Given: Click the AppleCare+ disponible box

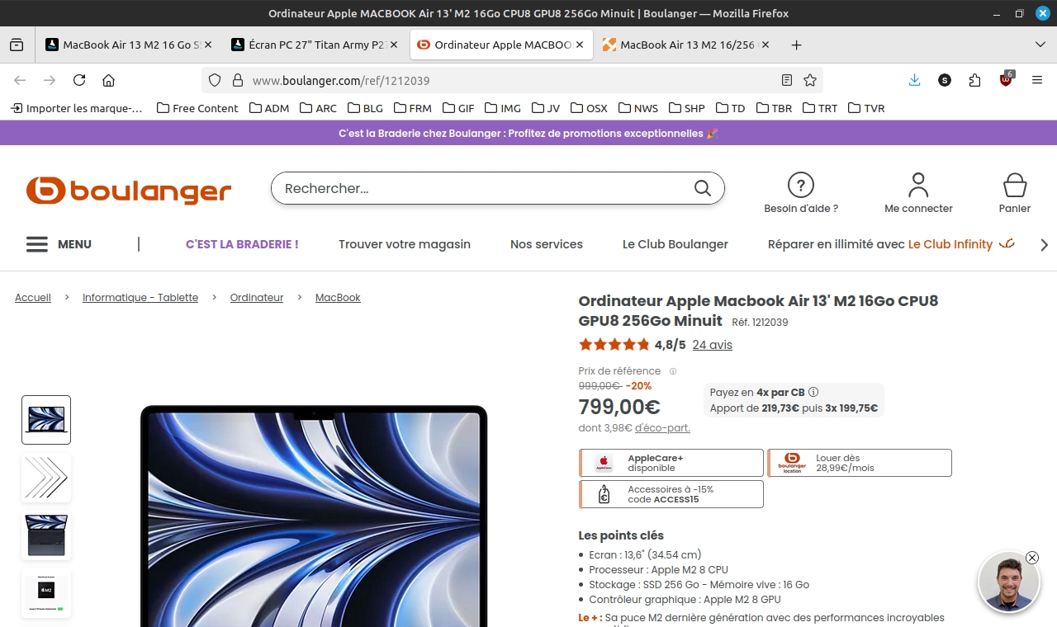Looking at the screenshot, I should [x=671, y=463].
